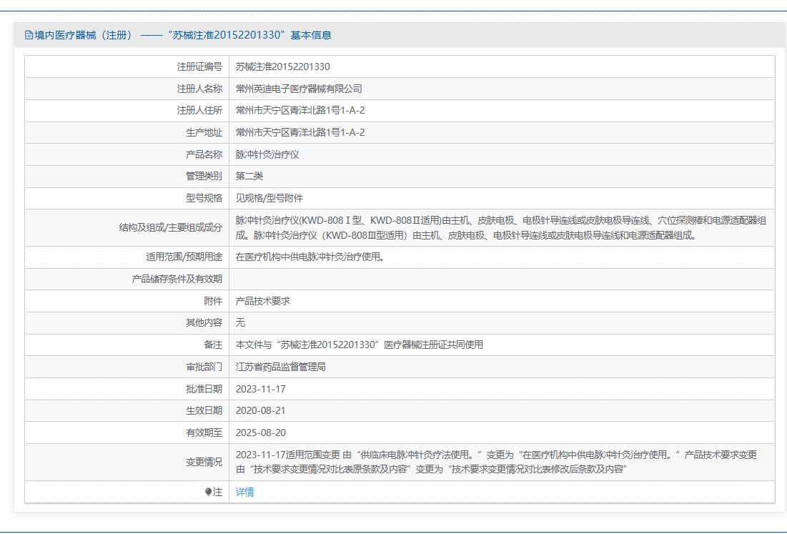
Task: Click the document icon before 境内医疗器械 heading
Action: click(x=29, y=35)
